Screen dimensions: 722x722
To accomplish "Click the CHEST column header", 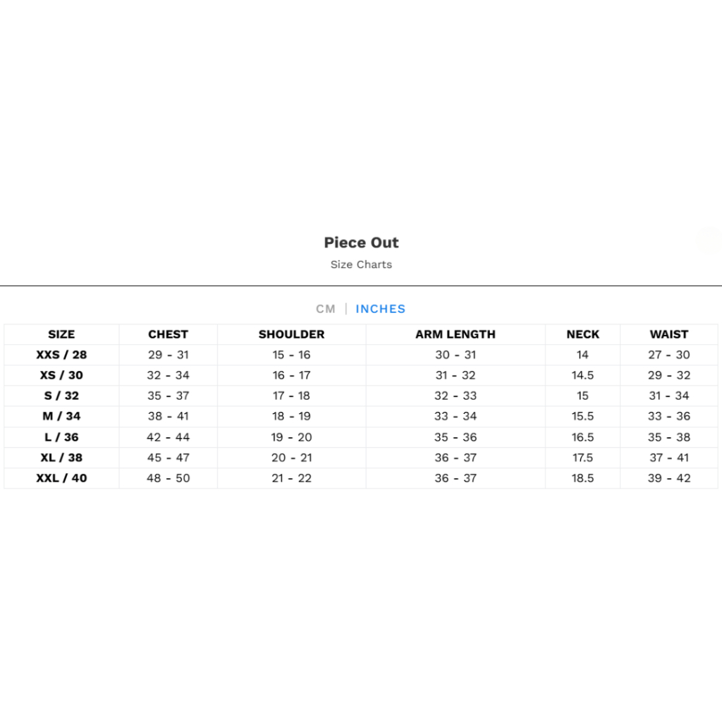I will [168, 334].
